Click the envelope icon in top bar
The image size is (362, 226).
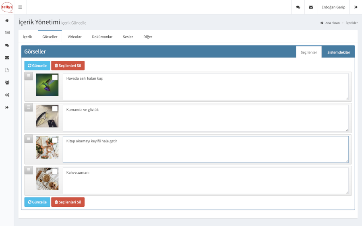[x=310, y=7]
